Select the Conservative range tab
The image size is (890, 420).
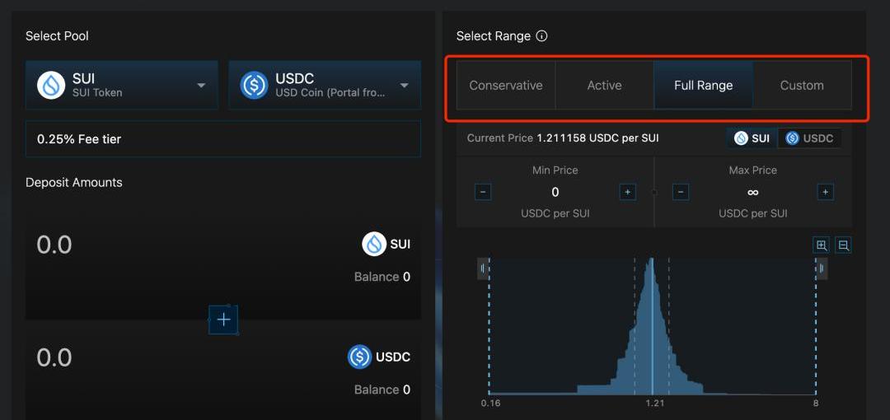(x=506, y=85)
